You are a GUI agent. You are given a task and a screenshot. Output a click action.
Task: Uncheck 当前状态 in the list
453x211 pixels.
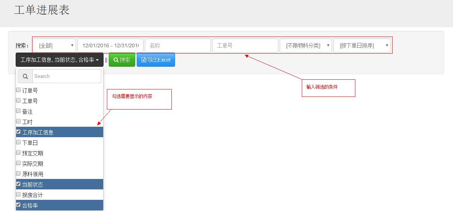tap(18, 184)
